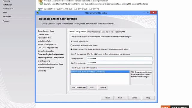This screenshot has width=192, height=108.
Task: Open the Data Directories tab
Action: pos(94,32)
